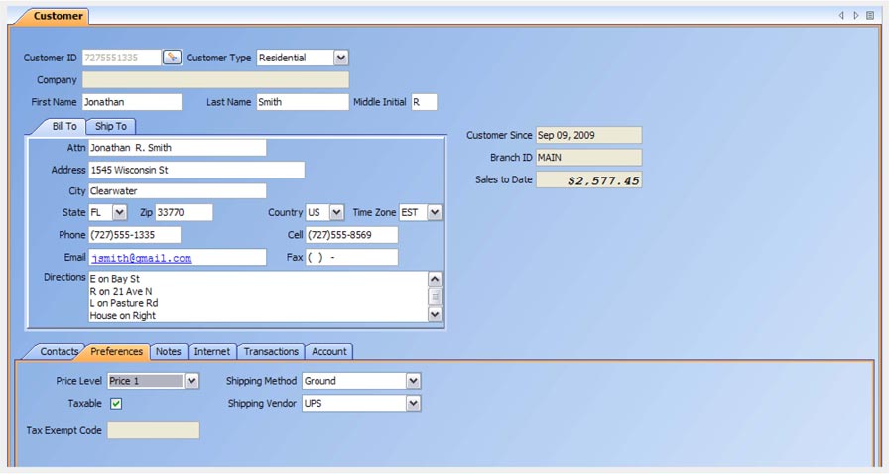Expand the Time Zone dropdown
The height and width of the screenshot is (474, 889).
(435, 212)
